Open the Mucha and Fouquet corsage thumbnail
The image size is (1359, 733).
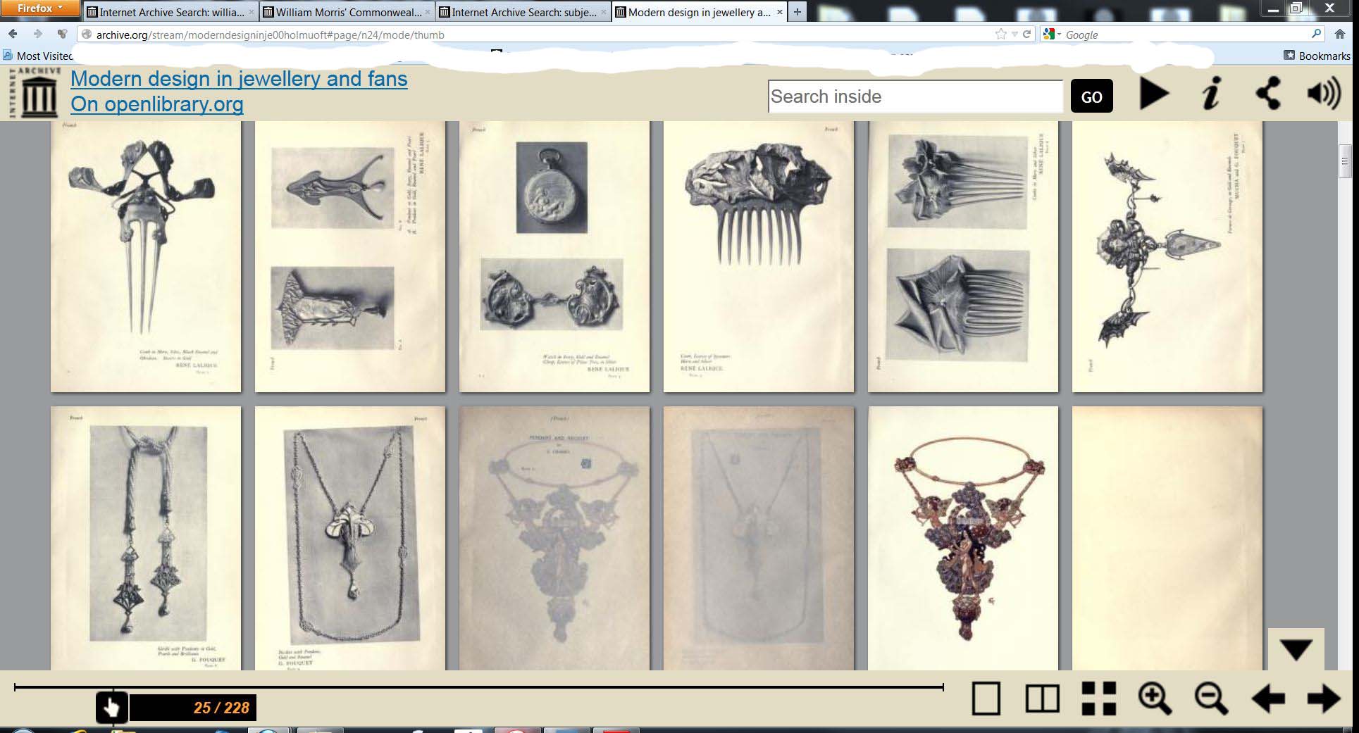[x=1167, y=256]
